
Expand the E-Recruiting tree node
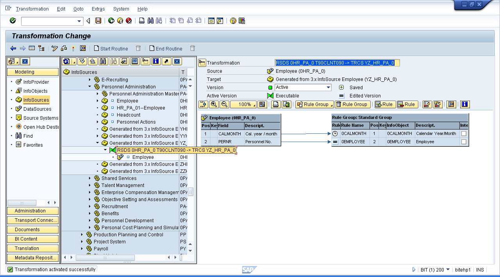pyautogui.click(x=90, y=79)
